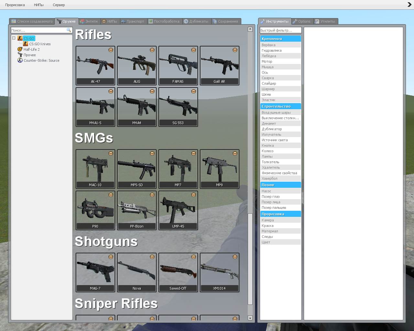Click the "Быстрый фильтр..." filter field
Viewport: 414px width, 331px height.
tap(281, 30)
